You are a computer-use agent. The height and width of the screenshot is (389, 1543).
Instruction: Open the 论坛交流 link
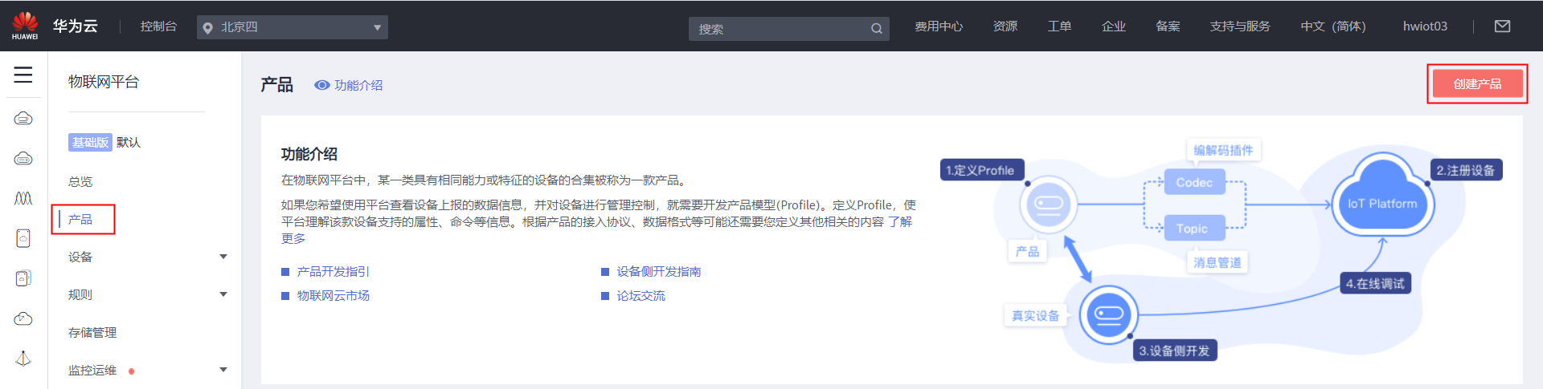pos(641,295)
